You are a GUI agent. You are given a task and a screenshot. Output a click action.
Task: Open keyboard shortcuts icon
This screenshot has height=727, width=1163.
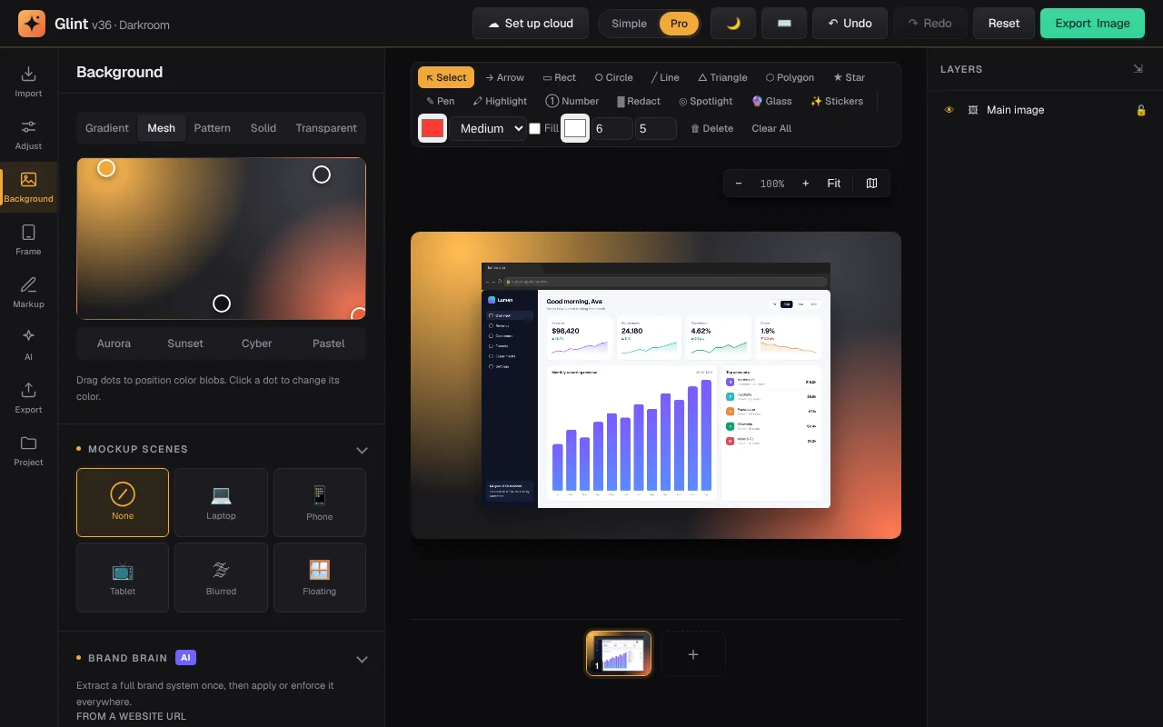(x=784, y=24)
